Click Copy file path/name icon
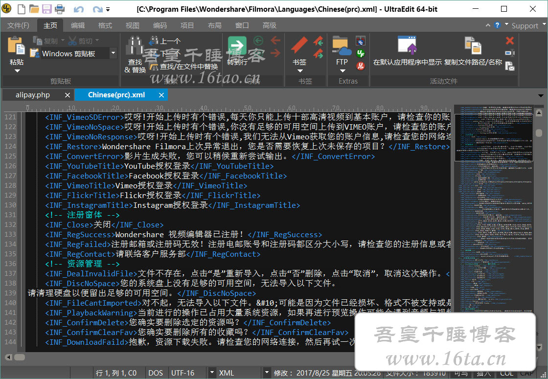Image resolution: width=548 pixels, height=379 pixels. pyautogui.click(x=473, y=45)
